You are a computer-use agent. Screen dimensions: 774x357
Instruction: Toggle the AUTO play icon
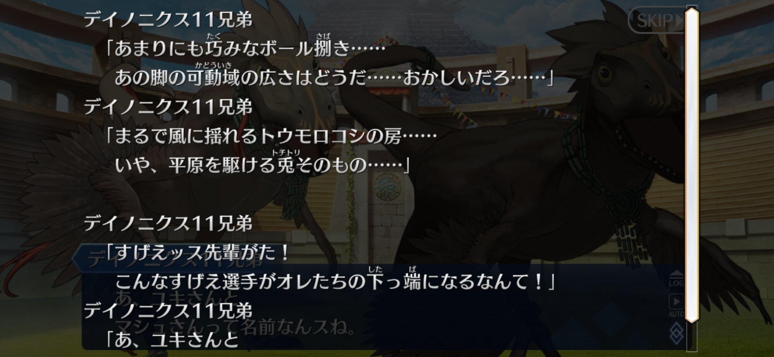676,306
